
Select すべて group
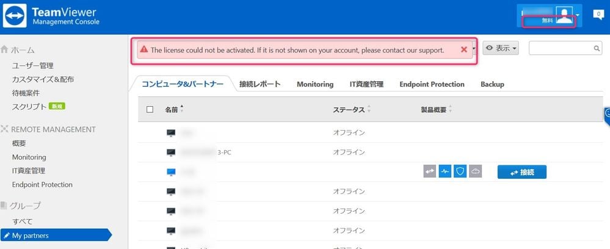pyautogui.click(x=22, y=222)
